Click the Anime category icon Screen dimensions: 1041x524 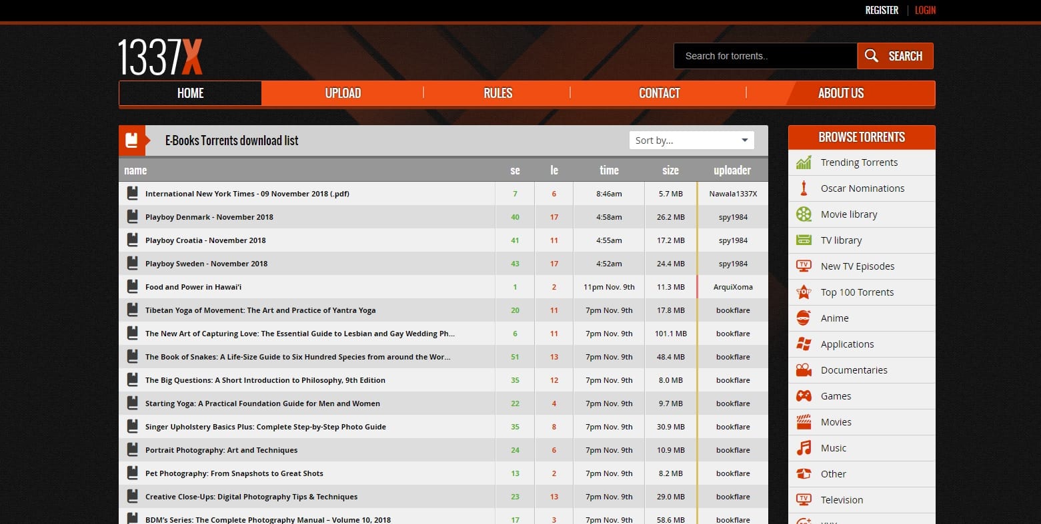pyautogui.click(x=804, y=318)
